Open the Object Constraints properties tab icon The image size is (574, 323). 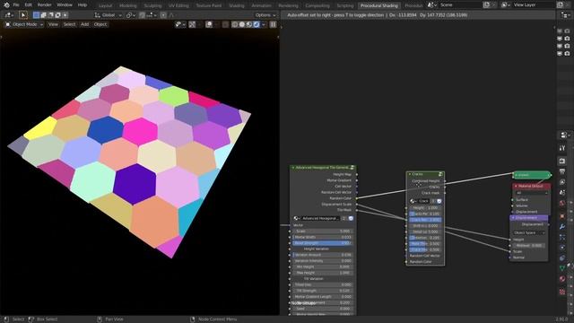click(562, 258)
